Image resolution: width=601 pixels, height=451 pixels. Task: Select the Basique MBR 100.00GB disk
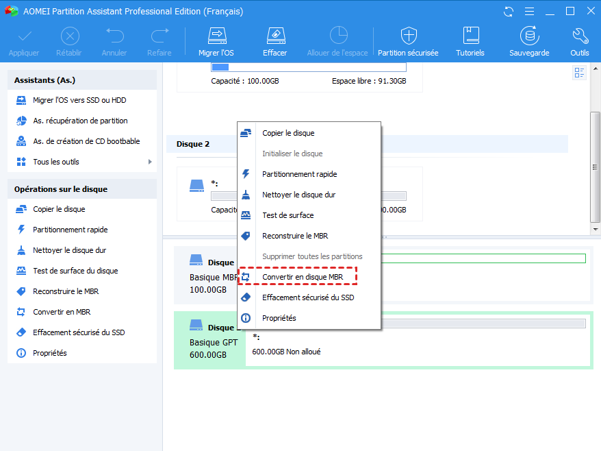(209, 276)
